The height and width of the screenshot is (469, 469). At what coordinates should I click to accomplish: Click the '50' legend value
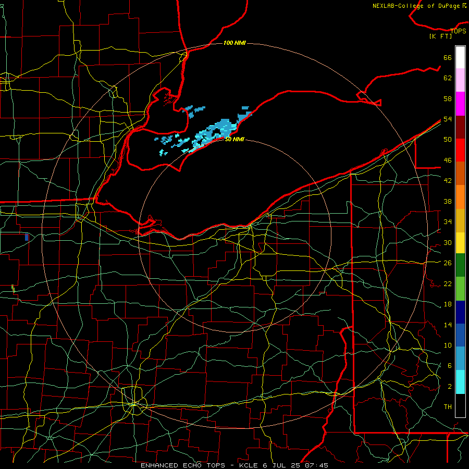448,140
